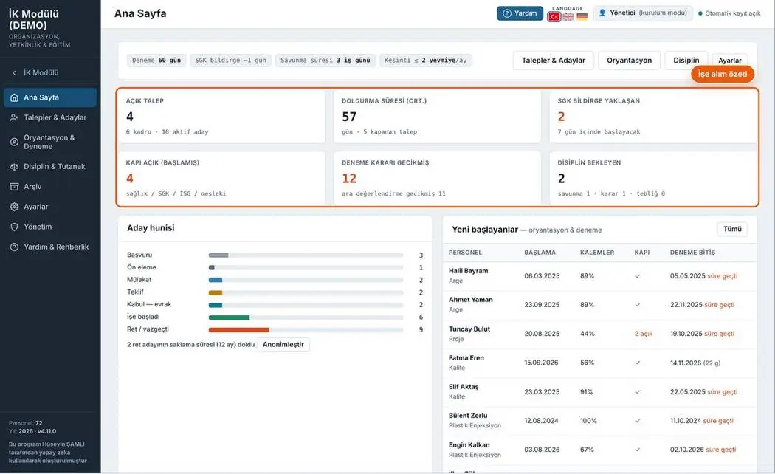Click the Tümü button in Yeni başlayanlar
The image size is (775, 474).
[732, 230]
